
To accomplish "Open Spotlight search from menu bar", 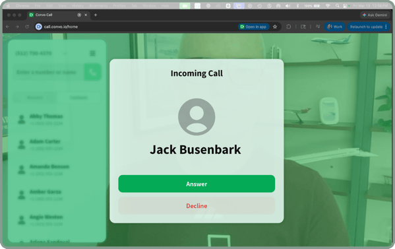I will (x=338, y=5).
